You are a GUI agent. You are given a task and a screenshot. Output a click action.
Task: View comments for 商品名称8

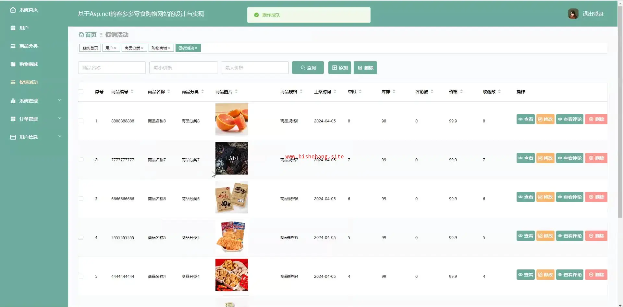point(570,119)
